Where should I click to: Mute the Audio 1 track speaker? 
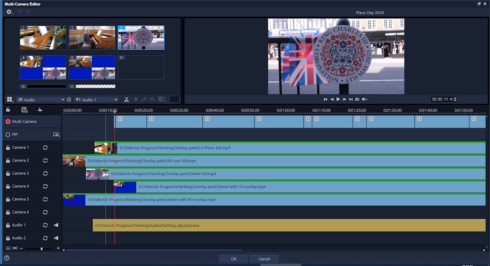pyautogui.click(x=56, y=225)
